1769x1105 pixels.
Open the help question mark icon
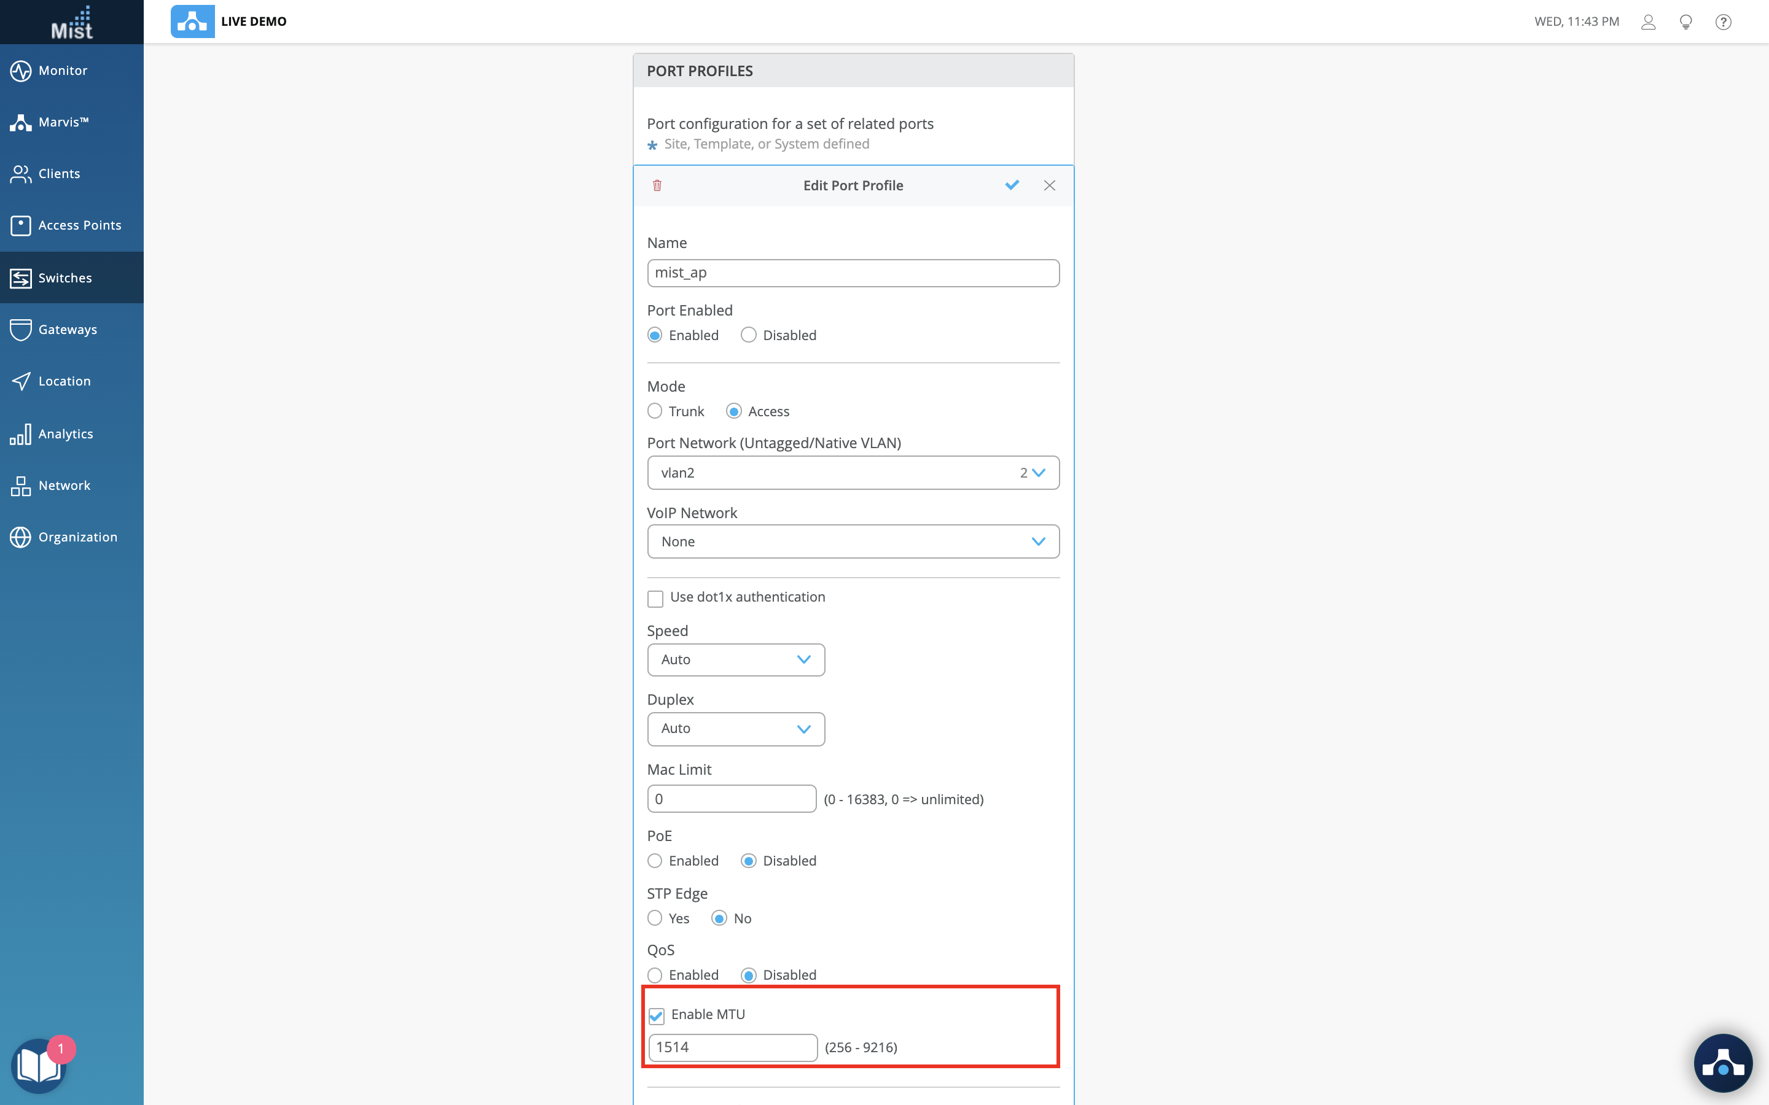[1723, 22]
